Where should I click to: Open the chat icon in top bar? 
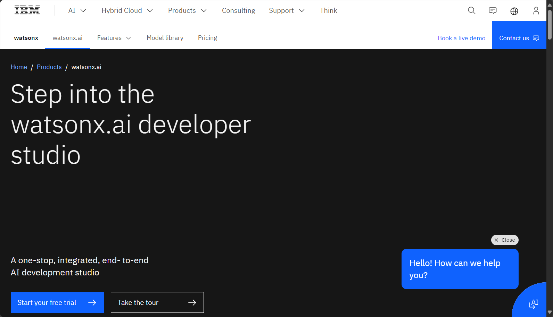pos(493,11)
